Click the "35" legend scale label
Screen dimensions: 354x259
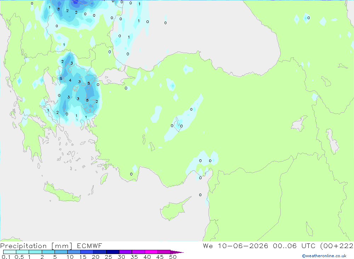pyautogui.click(x=134, y=257)
